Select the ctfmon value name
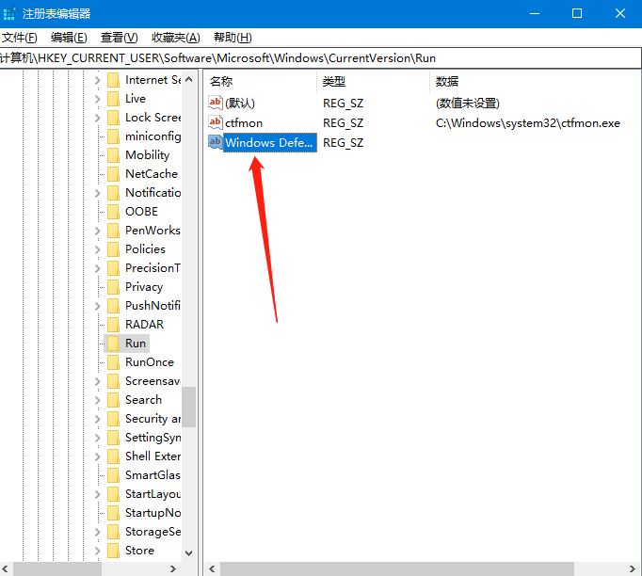 coord(244,122)
